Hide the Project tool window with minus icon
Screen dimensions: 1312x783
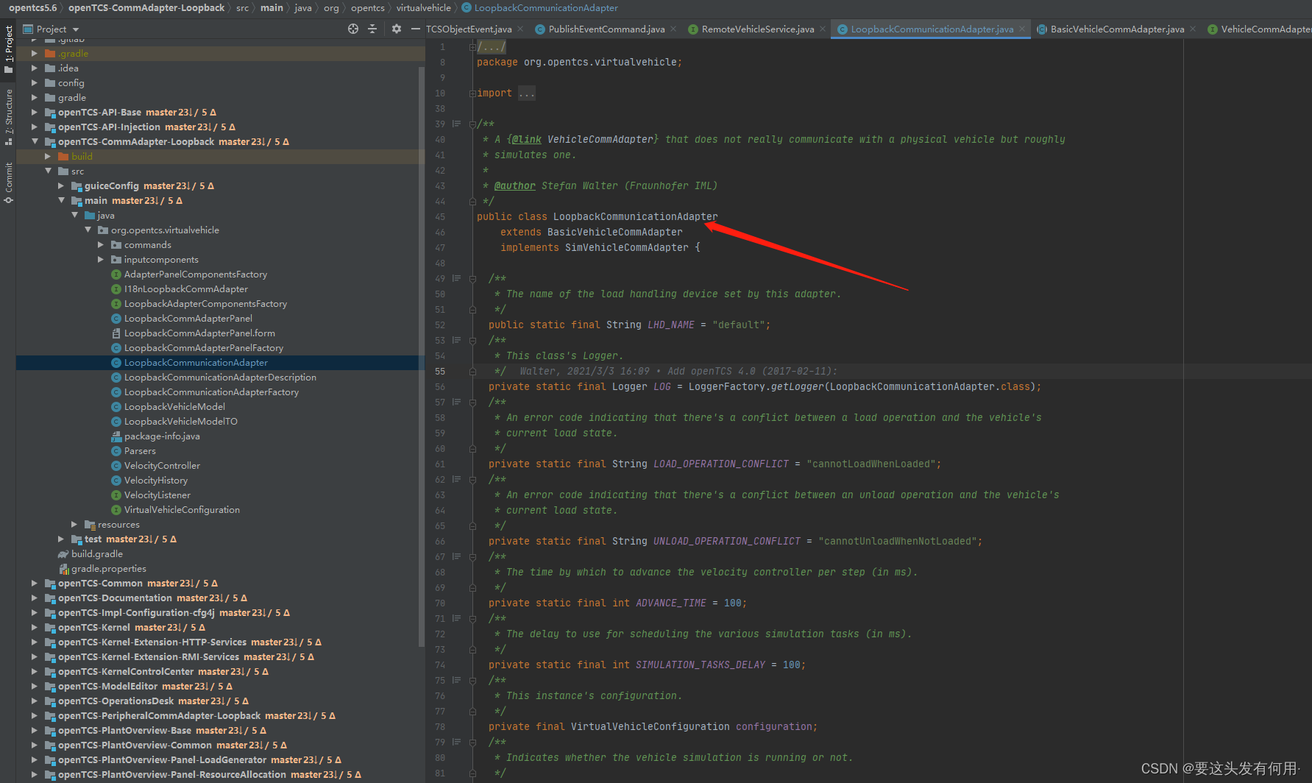tap(416, 29)
